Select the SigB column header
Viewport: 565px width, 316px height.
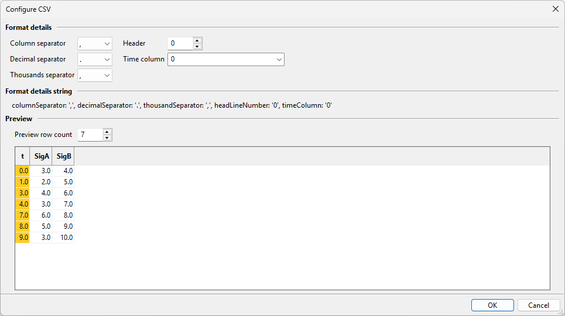(x=63, y=156)
